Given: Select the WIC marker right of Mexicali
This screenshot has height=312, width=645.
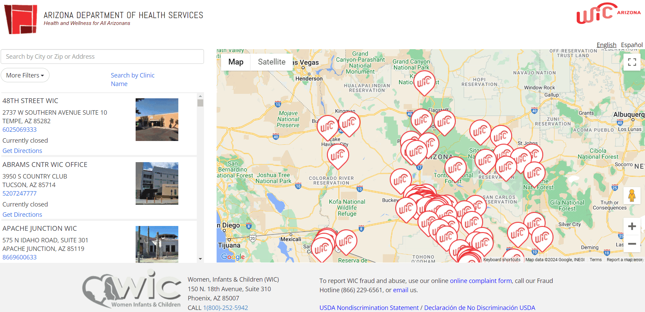Looking at the screenshot, I should [346, 241].
